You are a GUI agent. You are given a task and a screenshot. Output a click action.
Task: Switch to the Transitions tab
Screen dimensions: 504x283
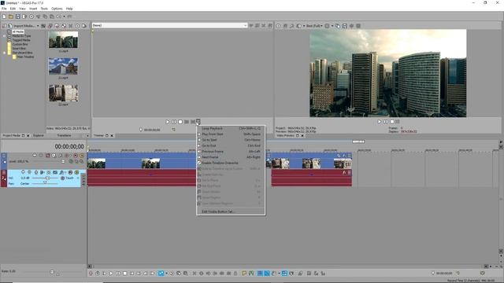point(64,136)
